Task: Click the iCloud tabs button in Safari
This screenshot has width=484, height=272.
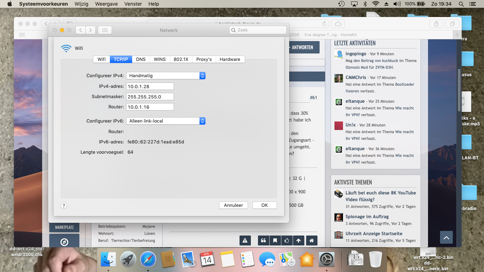Action: point(338,24)
